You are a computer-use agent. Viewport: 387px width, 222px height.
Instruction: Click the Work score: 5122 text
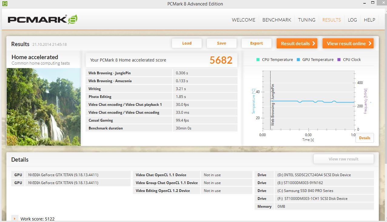click(x=38, y=219)
